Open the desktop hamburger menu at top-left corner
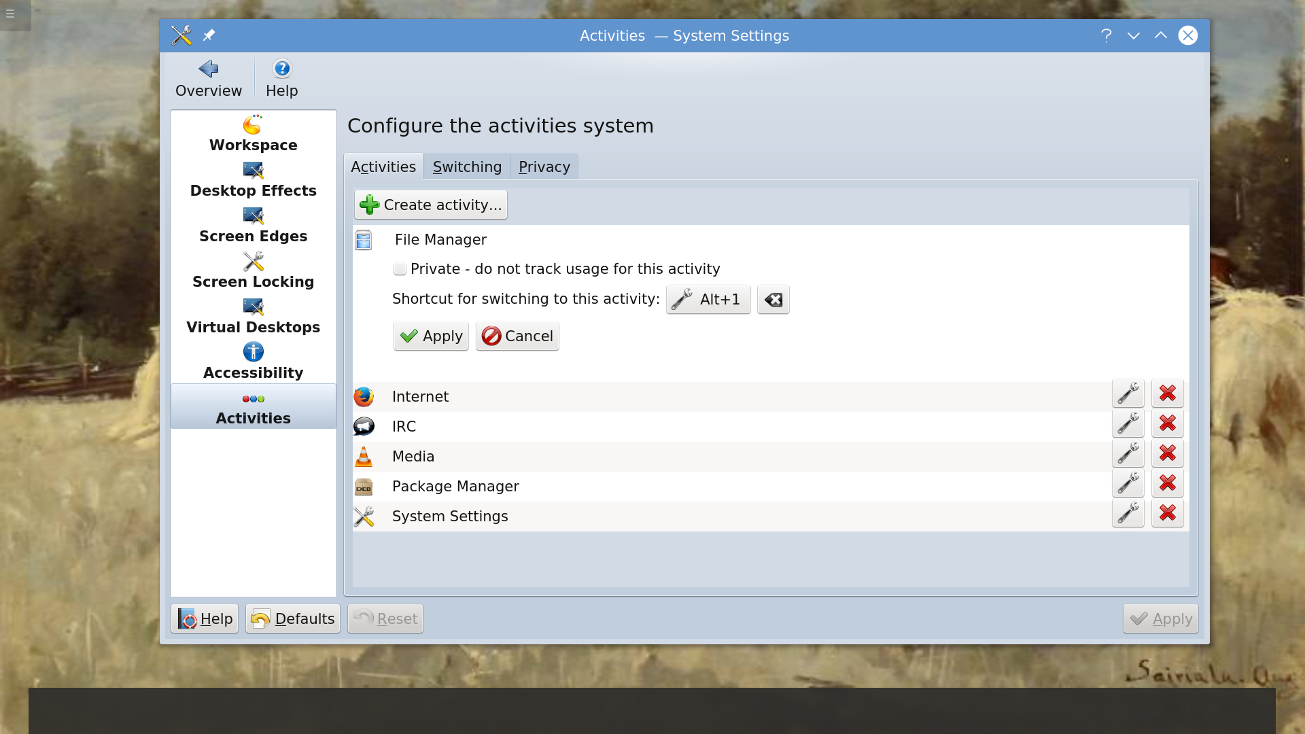This screenshot has width=1305, height=734. click(x=10, y=14)
